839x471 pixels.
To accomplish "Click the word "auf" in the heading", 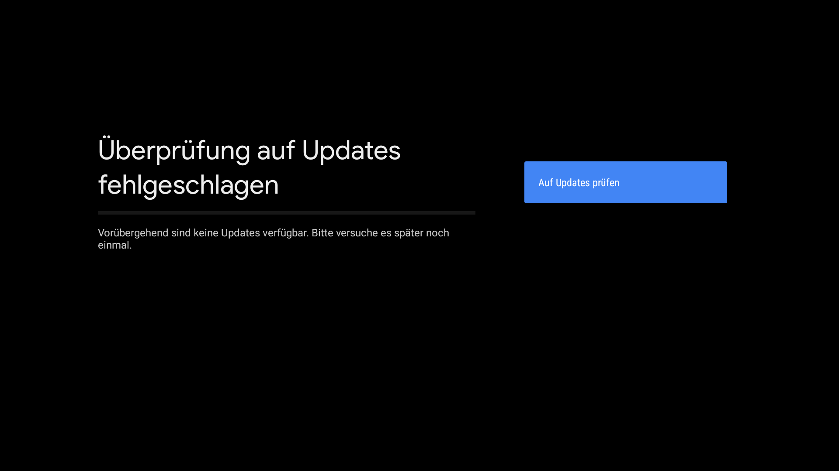I will [276, 150].
